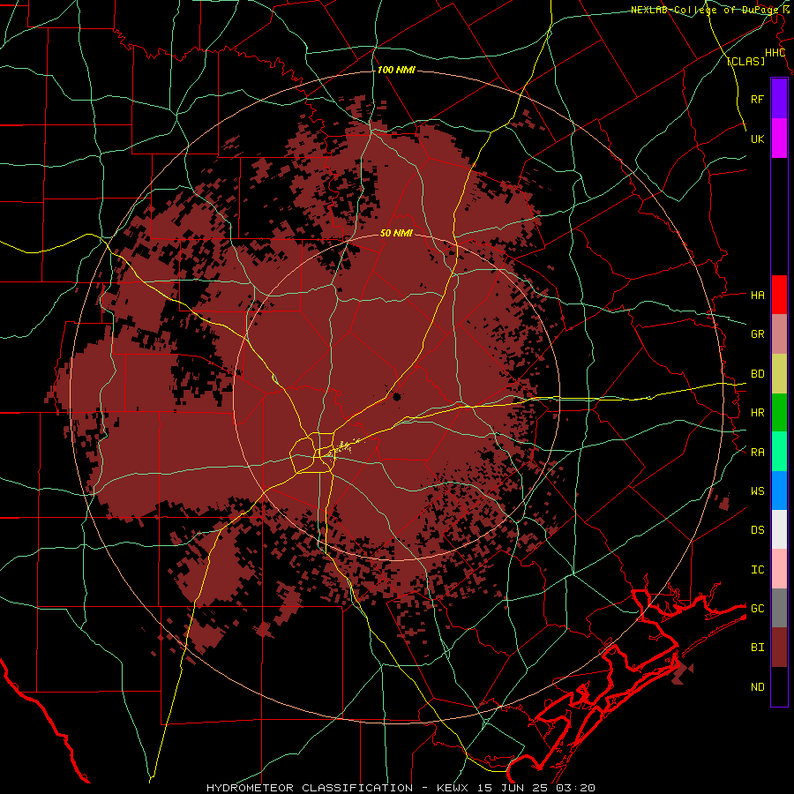
Task: Click the GC legend label
Action: coord(758,609)
